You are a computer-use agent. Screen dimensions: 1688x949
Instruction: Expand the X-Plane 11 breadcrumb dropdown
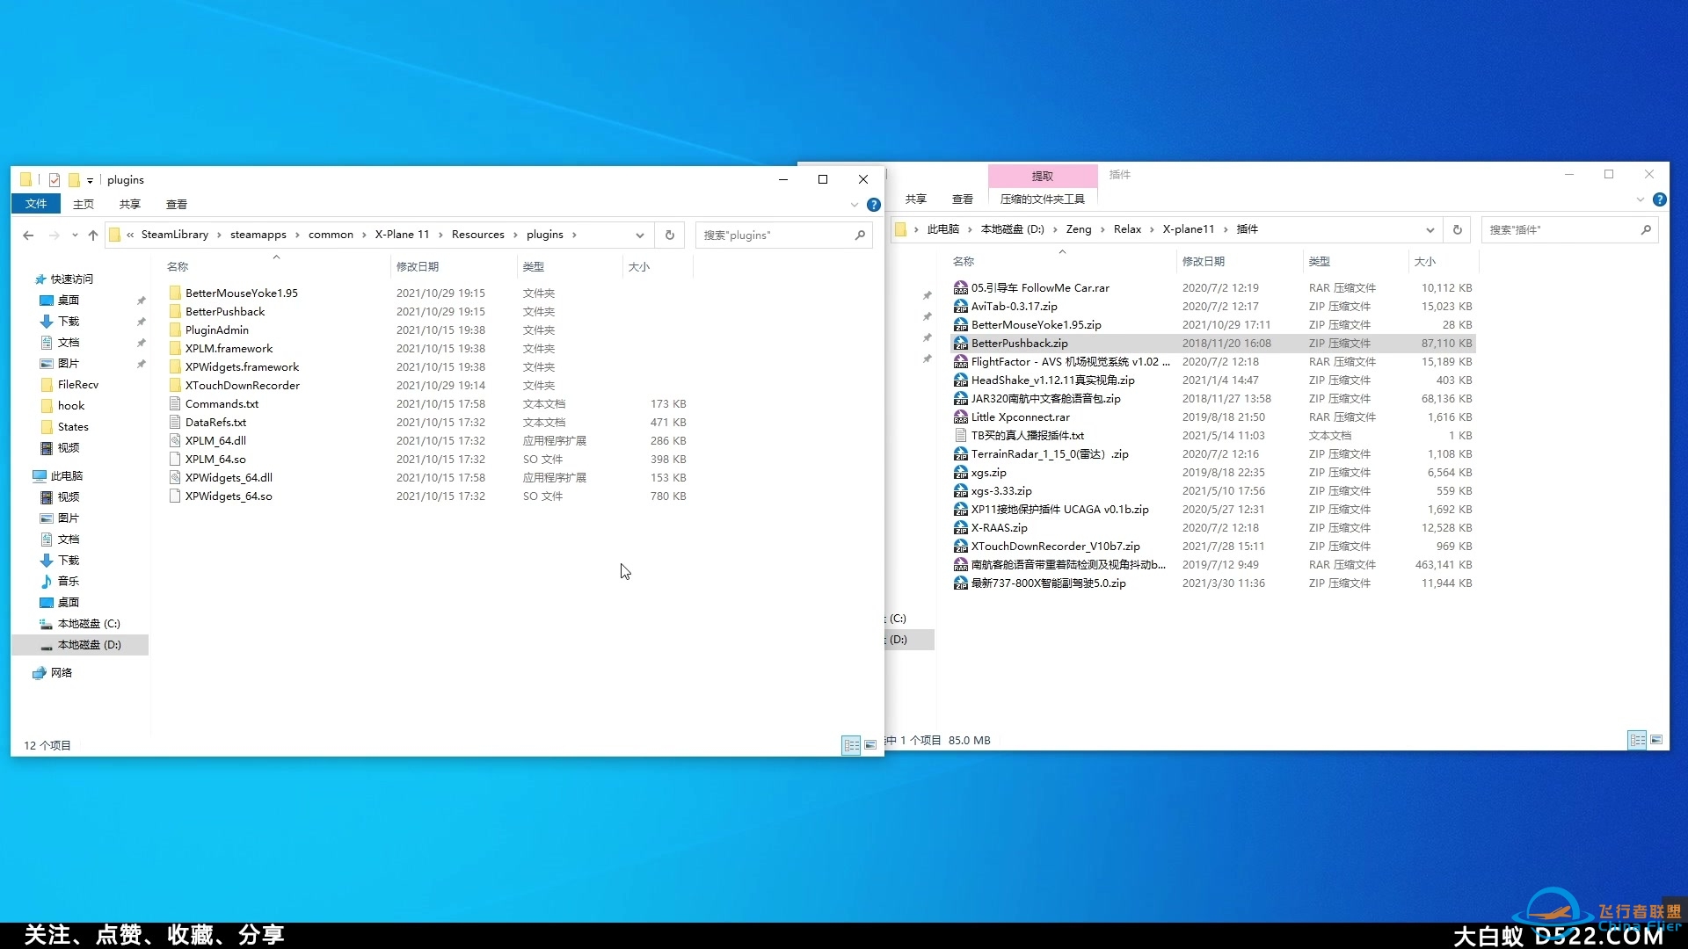(438, 234)
